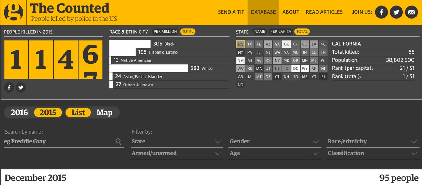The image size is (422, 185).
Task: Select the NM state tile
Action: (x=241, y=60)
